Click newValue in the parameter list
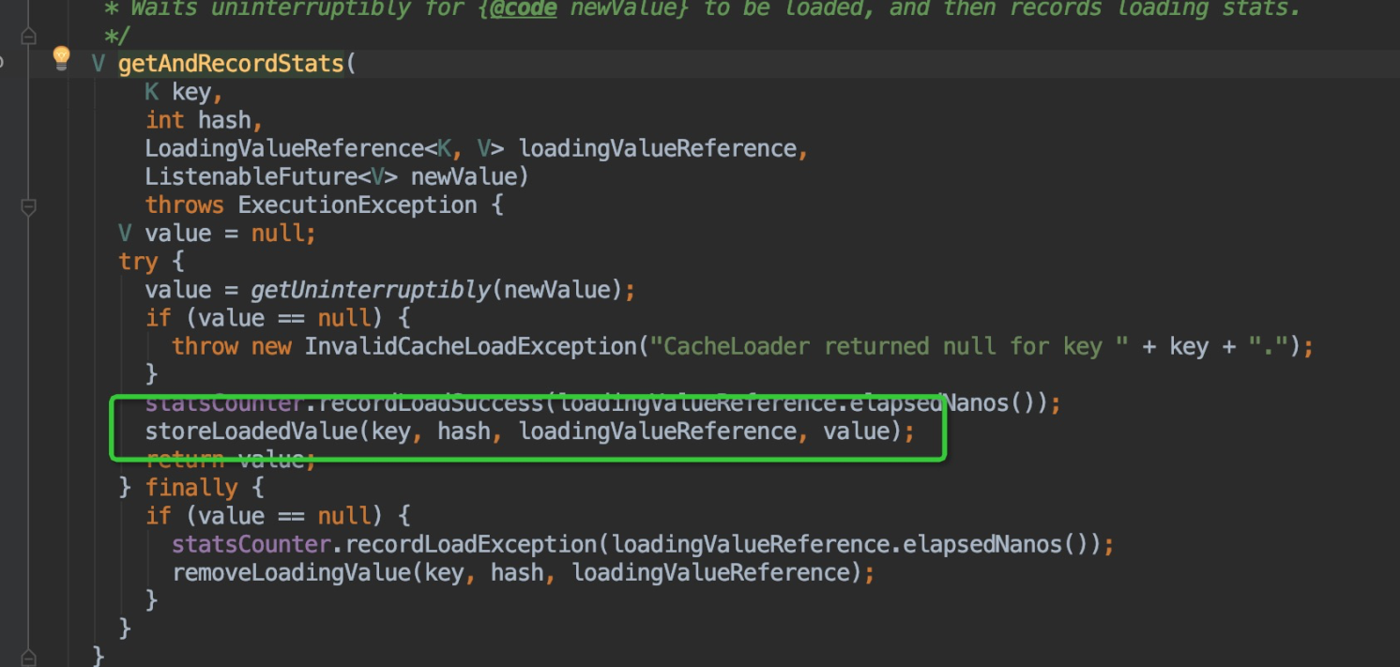The width and height of the screenshot is (1400, 667). pyautogui.click(x=463, y=177)
